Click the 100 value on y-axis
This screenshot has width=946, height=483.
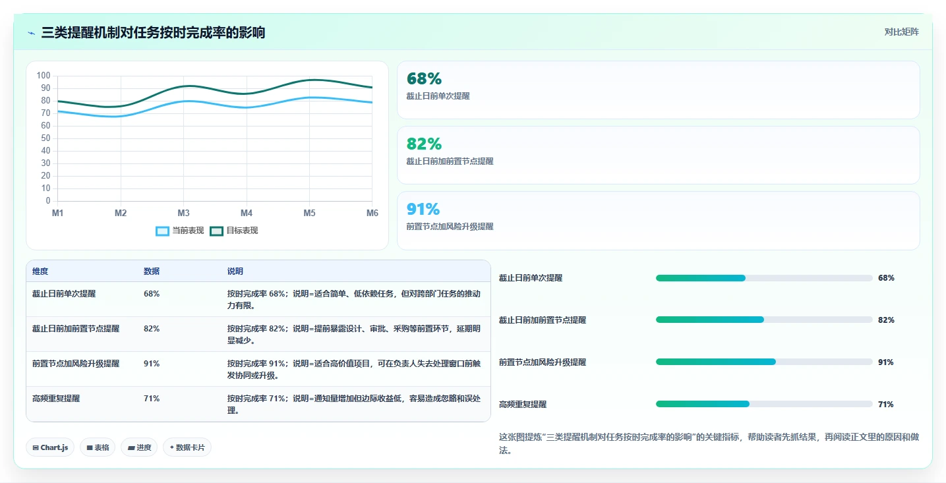tap(44, 76)
